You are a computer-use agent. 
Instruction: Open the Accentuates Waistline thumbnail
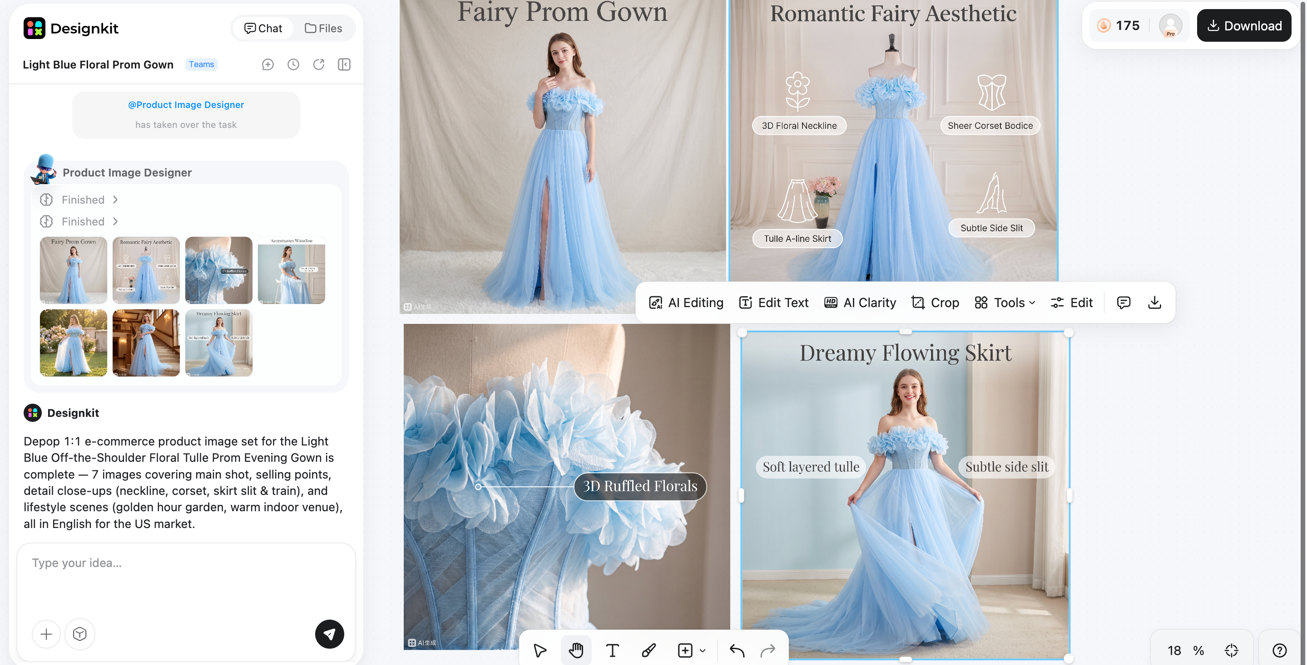tap(291, 270)
